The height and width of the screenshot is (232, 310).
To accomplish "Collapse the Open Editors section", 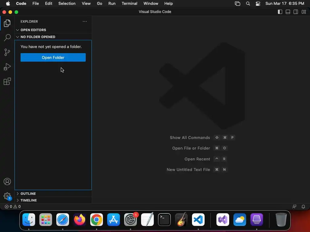I will 53,30.
